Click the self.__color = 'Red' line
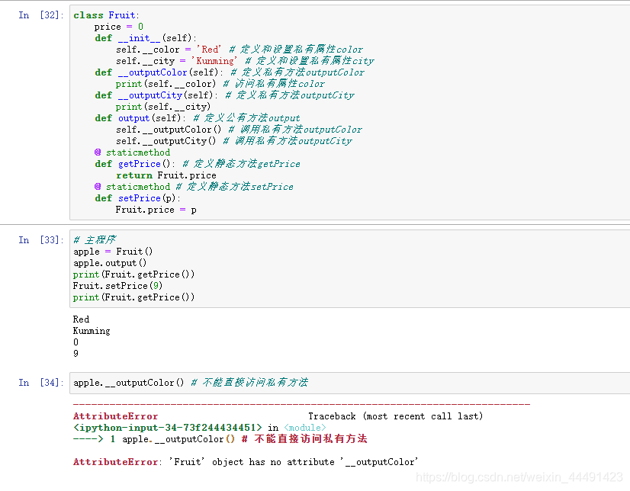Image resolution: width=630 pixels, height=491 pixels. coord(239,50)
